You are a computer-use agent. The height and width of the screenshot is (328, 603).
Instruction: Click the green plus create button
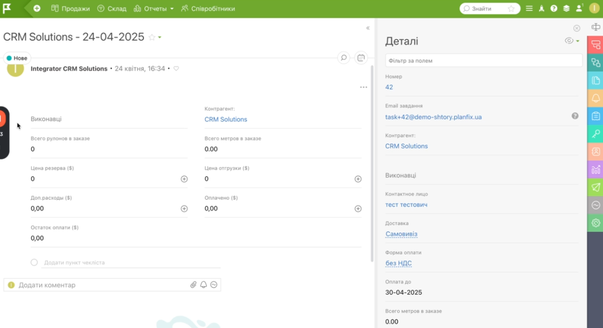[37, 8]
